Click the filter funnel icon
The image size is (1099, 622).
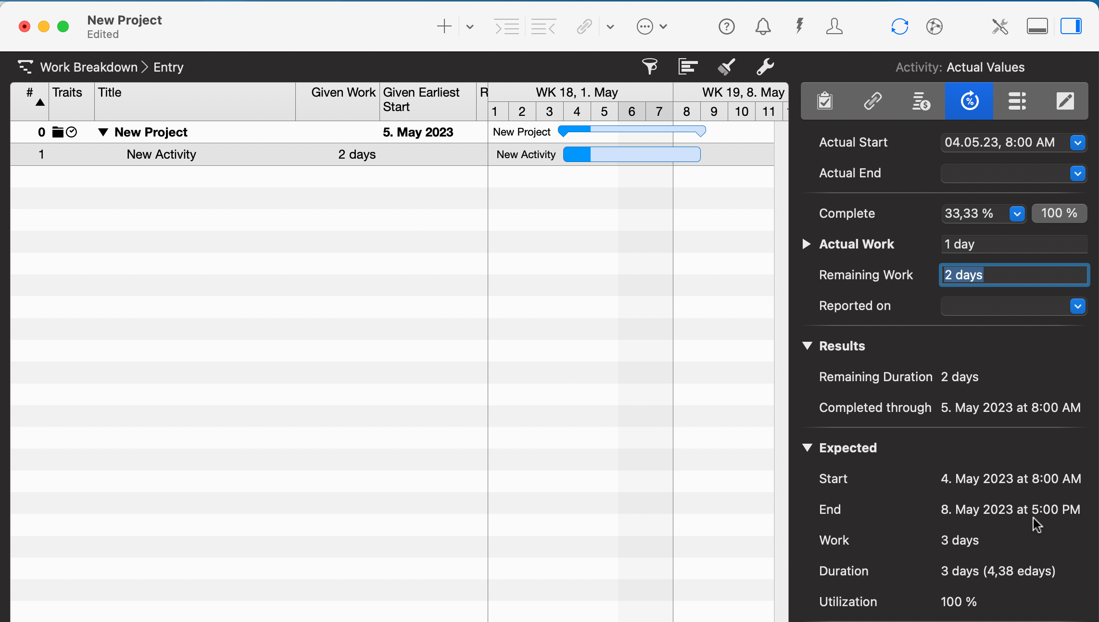[x=650, y=67]
